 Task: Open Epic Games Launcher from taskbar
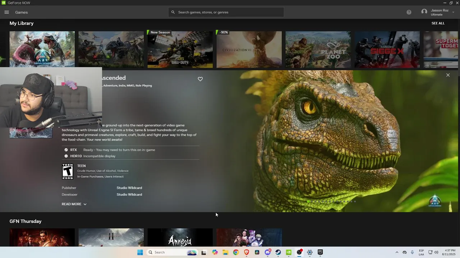(x=320, y=252)
